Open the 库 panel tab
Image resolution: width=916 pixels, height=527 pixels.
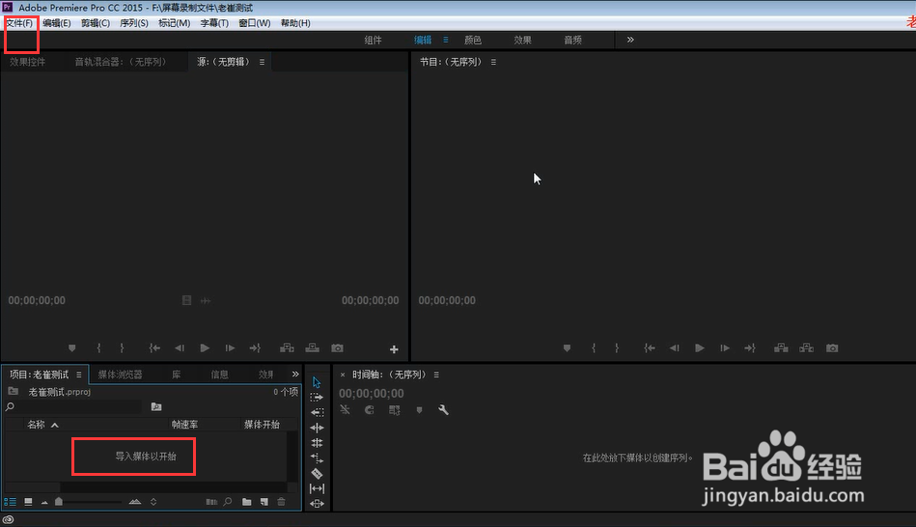click(176, 374)
